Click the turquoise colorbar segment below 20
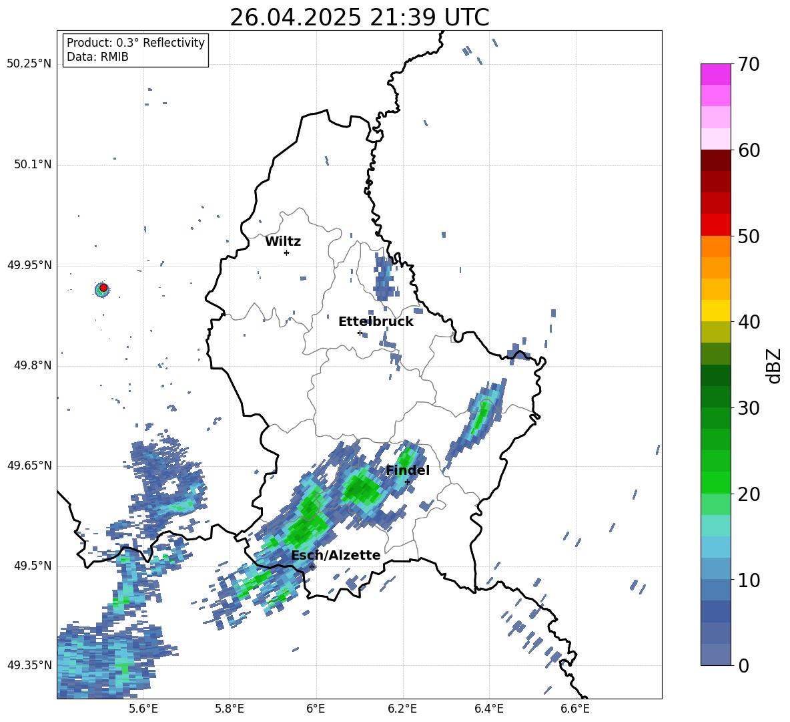The image size is (790, 722). [x=715, y=526]
